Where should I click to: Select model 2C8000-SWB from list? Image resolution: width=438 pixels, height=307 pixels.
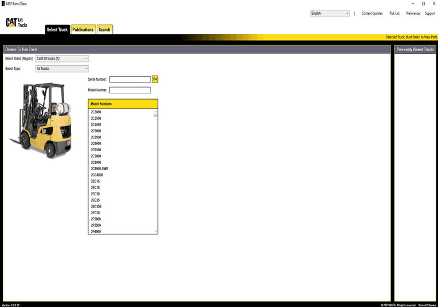pos(99,168)
